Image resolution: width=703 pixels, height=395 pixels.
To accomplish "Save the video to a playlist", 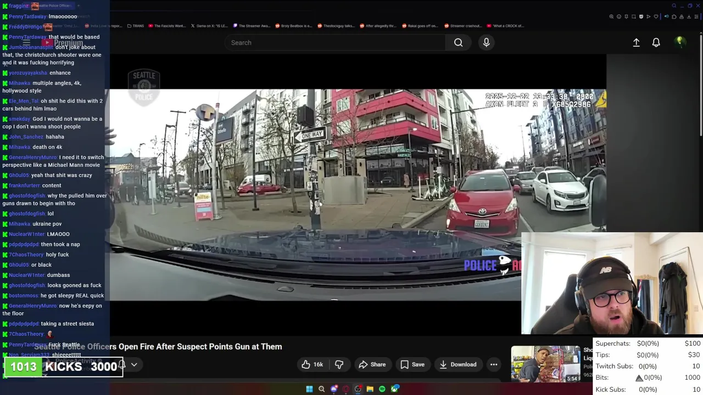I will [412, 364].
